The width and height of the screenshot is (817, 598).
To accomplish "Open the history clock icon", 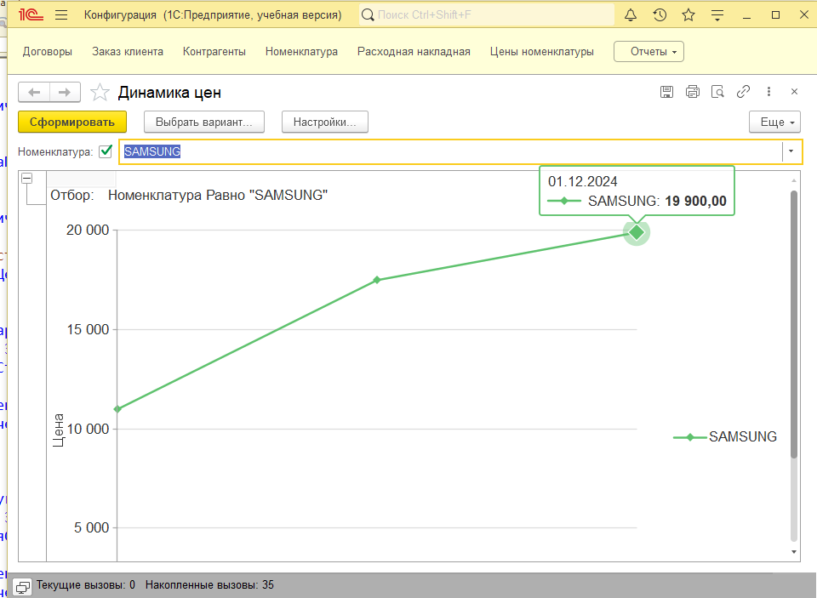I will pyautogui.click(x=660, y=15).
